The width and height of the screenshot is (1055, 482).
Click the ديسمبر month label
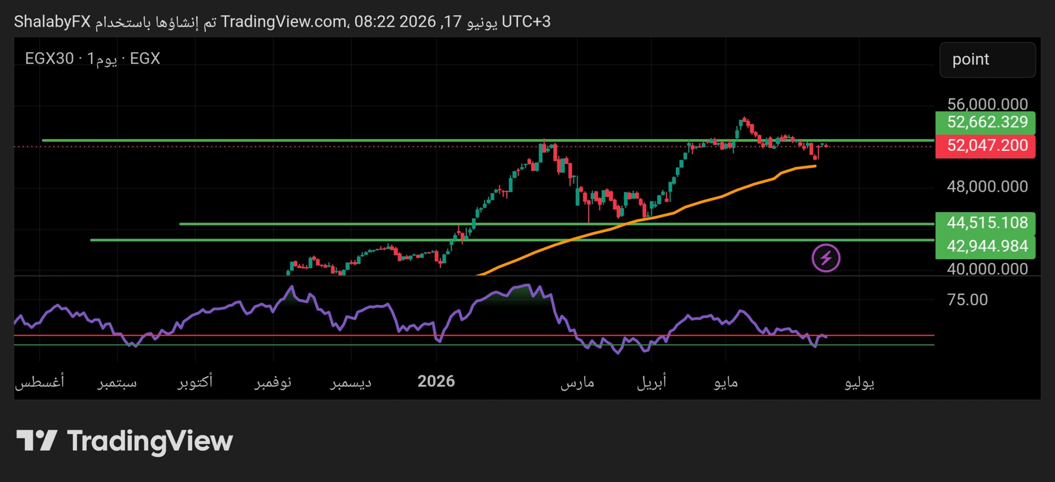pos(351,382)
